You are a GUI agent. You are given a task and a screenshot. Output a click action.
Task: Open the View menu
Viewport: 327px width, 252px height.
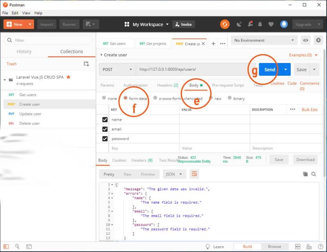pyautogui.click(x=26, y=13)
